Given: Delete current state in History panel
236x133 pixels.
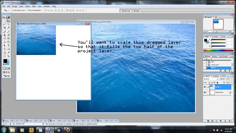Looking at the screenshot, I should 230,70.
